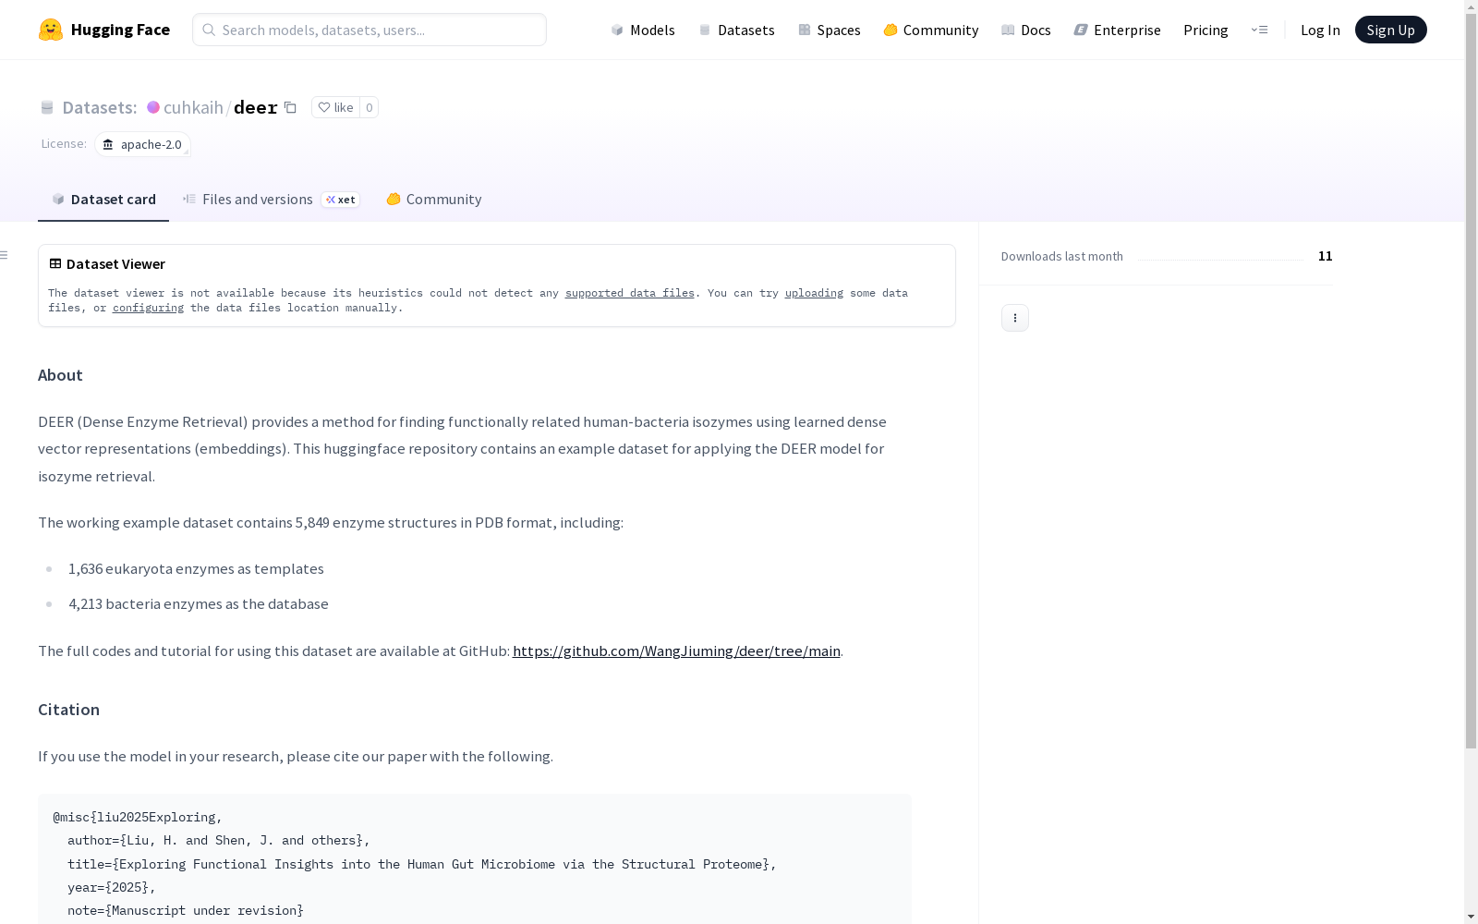This screenshot has height=924, width=1478.
Task: Open the Spaces navigation item
Action: 830,30
